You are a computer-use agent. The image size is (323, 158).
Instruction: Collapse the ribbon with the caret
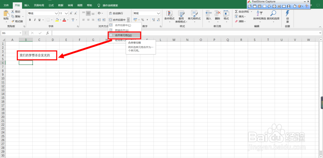(320, 27)
